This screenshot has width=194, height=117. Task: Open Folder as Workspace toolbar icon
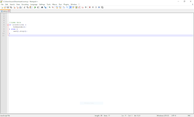pos(82,7)
